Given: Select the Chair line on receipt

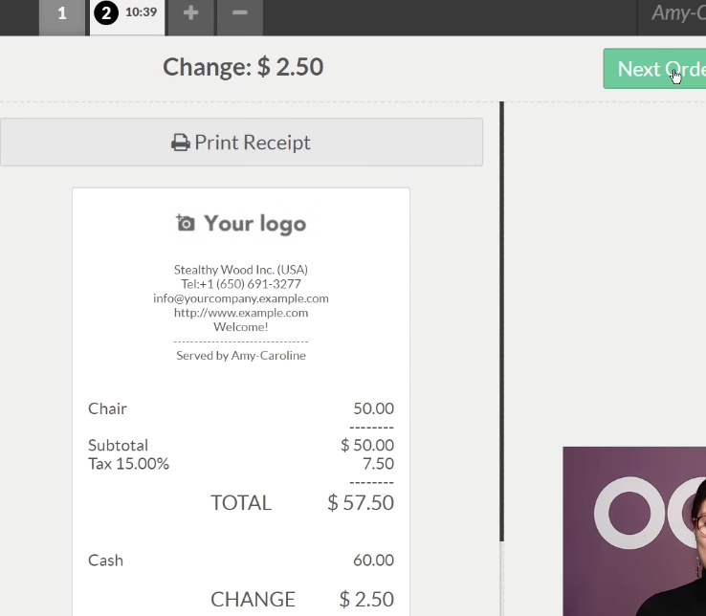Looking at the screenshot, I should (x=241, y=408).
